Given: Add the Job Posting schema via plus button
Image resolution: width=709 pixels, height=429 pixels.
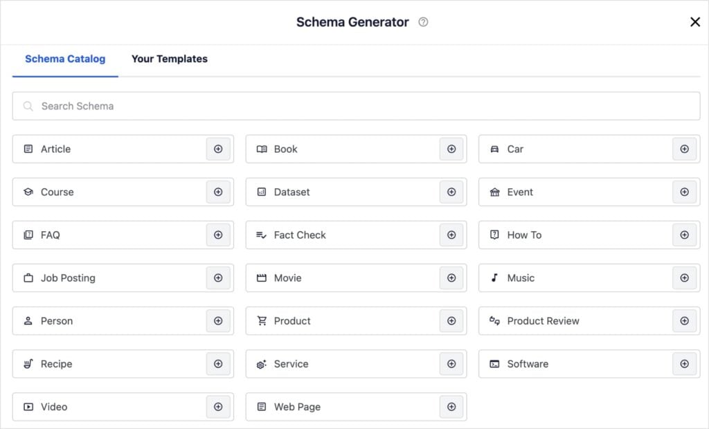Looking at the screenshot, I should [x=218, y=277].
